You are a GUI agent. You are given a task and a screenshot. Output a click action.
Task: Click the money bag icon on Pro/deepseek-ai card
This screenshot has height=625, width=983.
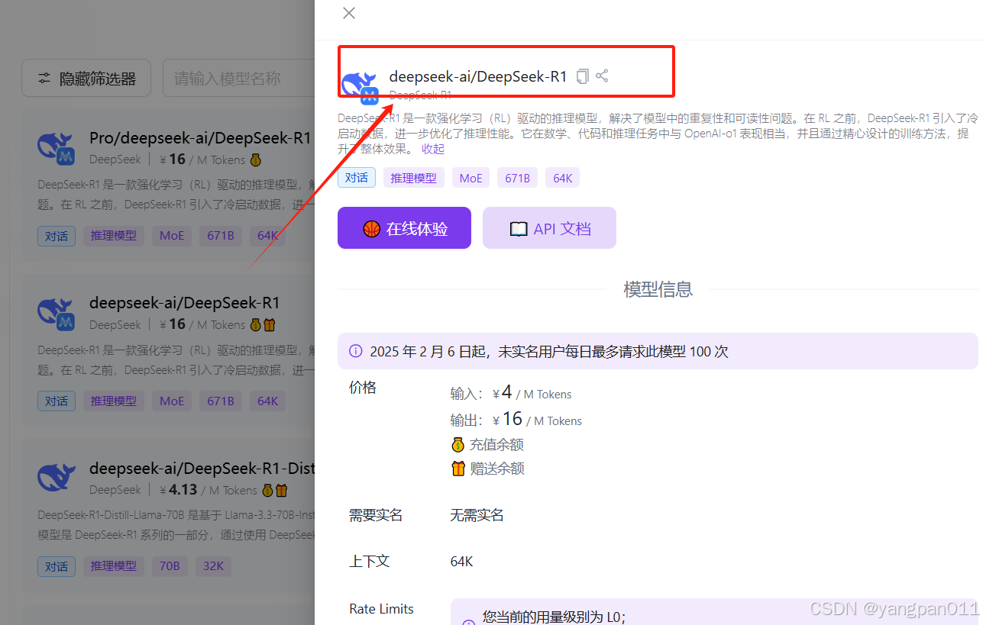click(256, 160)
